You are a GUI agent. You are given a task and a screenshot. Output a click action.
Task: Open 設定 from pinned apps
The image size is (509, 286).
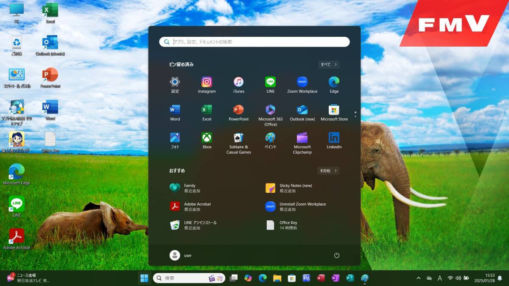175,85
